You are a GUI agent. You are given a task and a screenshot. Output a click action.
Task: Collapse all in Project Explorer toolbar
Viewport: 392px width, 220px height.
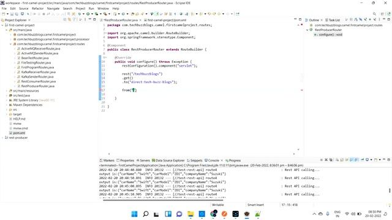(65, 20)
